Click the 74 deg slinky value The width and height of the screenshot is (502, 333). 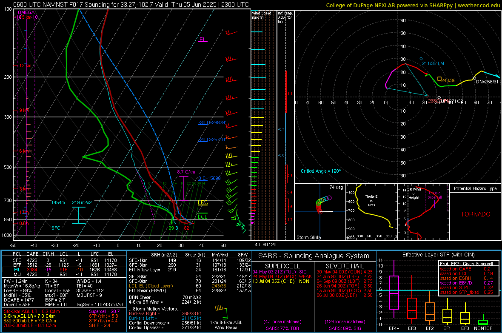336,187
